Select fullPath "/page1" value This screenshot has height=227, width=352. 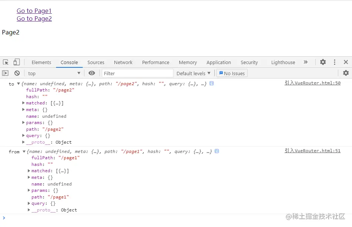tap(69, 158)
